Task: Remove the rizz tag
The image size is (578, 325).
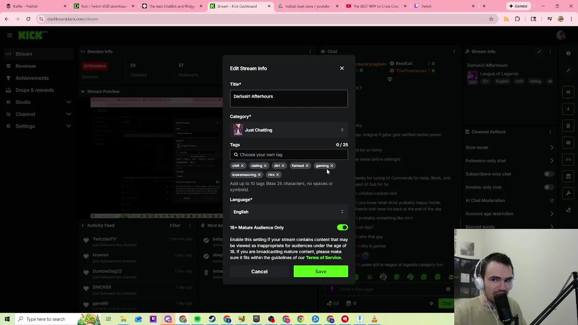Action: pos(277,175)
